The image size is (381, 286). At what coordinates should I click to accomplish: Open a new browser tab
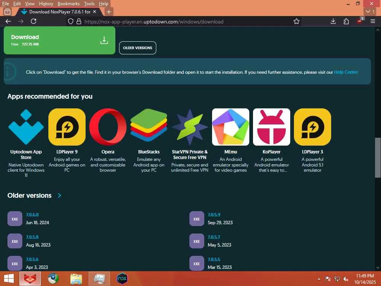(x=109, y=12)
